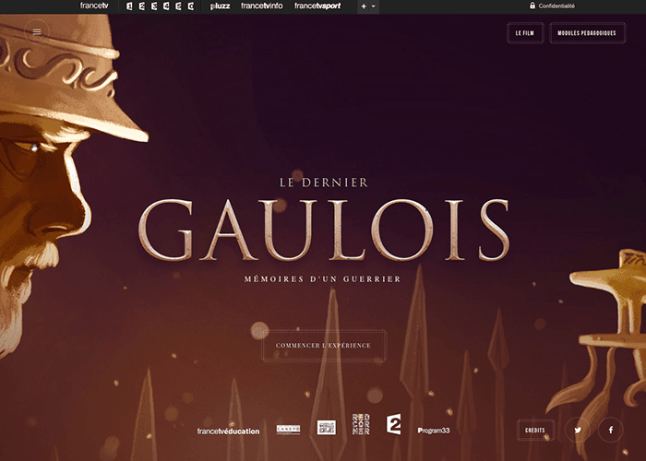Visit the francetvinfo link

click(261, 6)
